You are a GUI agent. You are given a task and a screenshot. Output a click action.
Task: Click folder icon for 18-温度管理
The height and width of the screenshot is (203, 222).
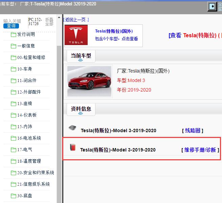[x=14, y=161]
